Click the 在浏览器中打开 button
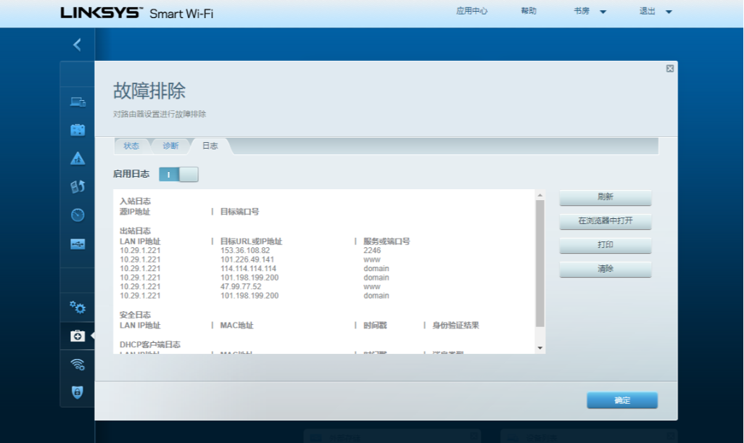Screen dimensions: 744x443 (605, 221)
